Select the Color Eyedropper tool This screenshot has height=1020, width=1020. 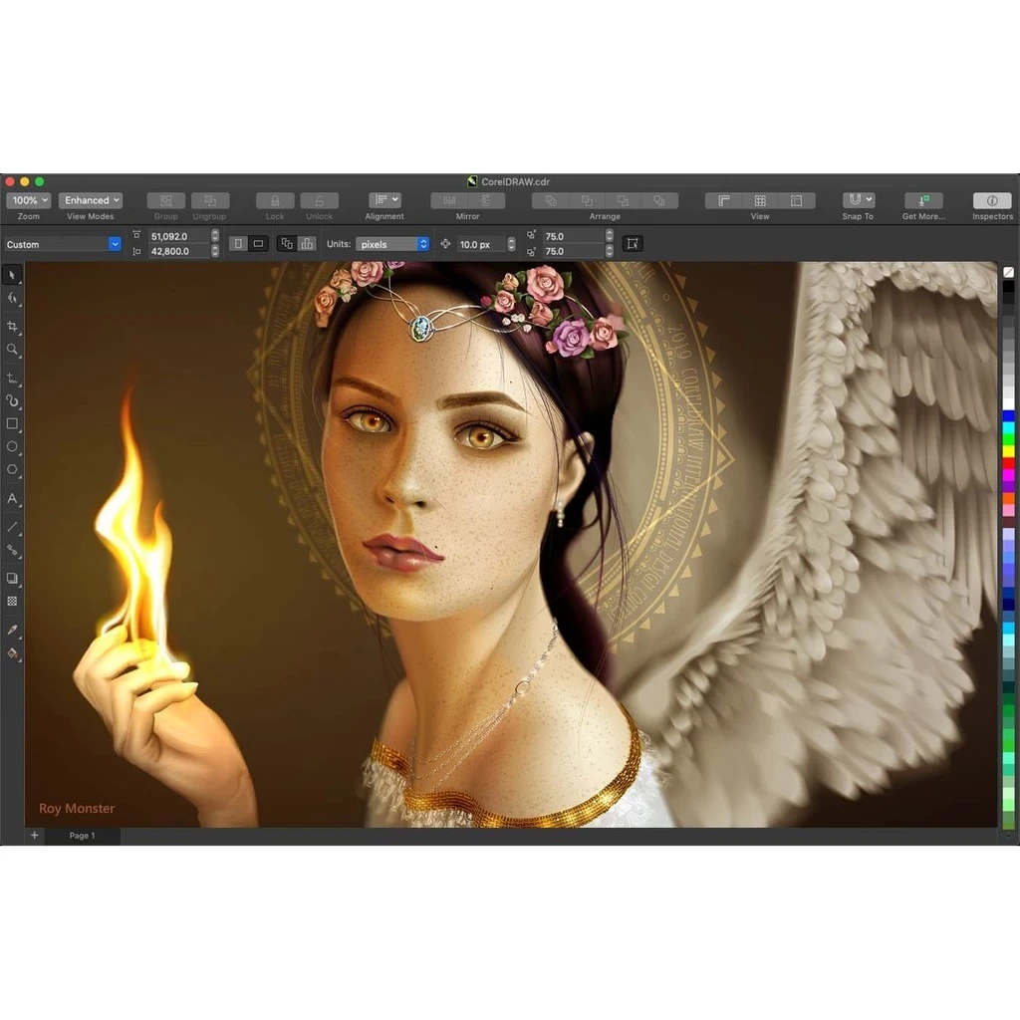(12, 630)
